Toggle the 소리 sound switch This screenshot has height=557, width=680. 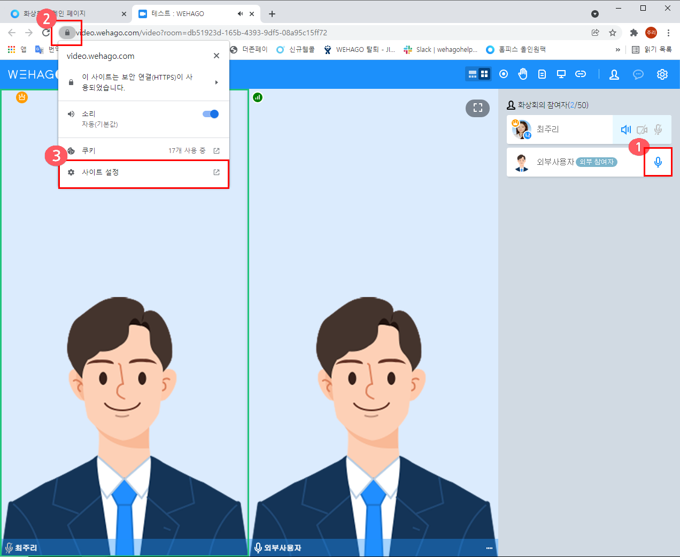[211, 114]
